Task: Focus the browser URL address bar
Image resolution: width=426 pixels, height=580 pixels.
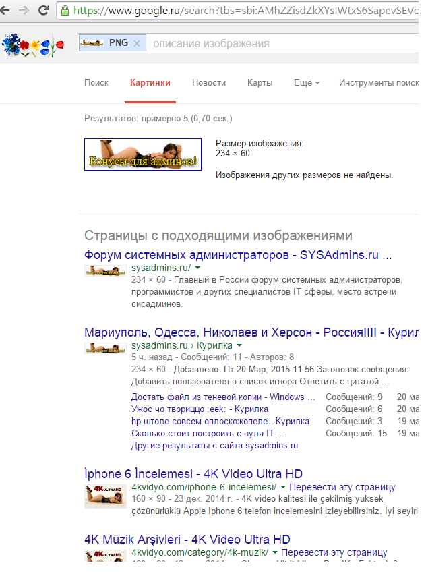Action: click(237, 10)
